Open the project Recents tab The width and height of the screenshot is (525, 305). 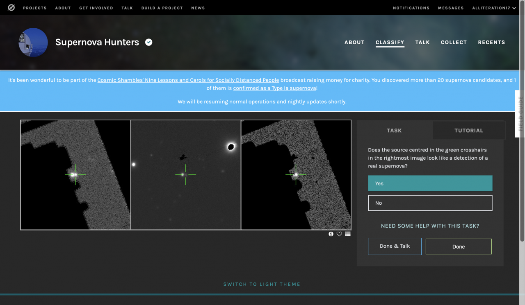click(x=491, y=42)
